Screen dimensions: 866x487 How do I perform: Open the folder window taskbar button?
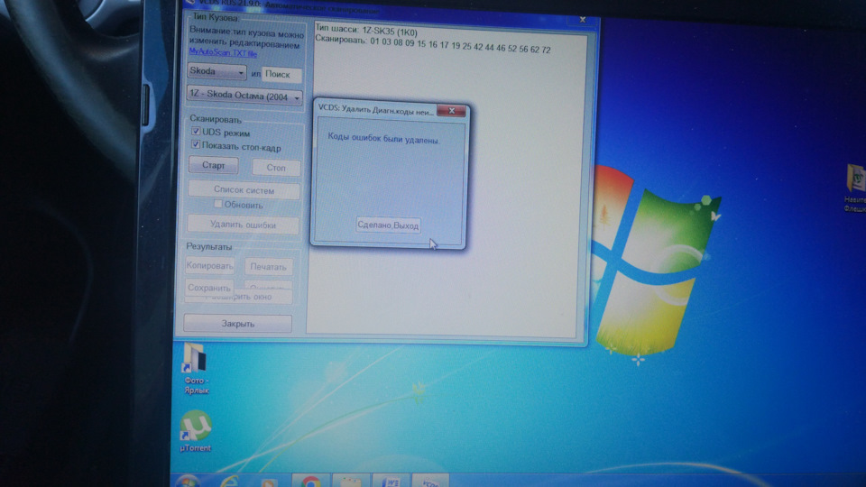(351, 482)
